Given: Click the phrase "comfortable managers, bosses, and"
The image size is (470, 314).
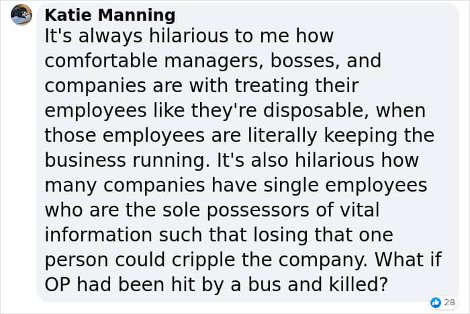Looking at the screenshot, I should pos(213,61).
